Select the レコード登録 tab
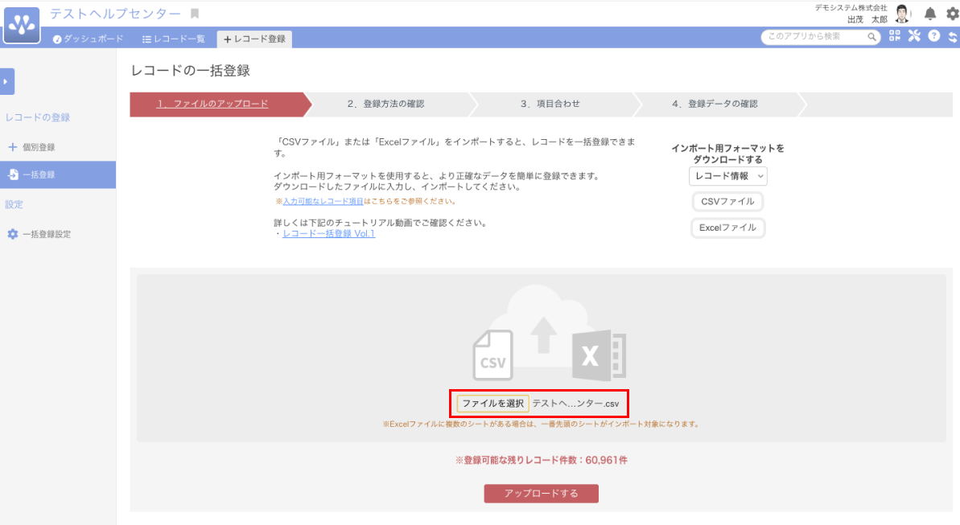960x525 pixels. 254,39
